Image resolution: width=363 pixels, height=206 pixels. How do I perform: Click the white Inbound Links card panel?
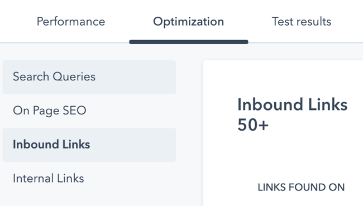pyautogui.click(x=283, y=133)
